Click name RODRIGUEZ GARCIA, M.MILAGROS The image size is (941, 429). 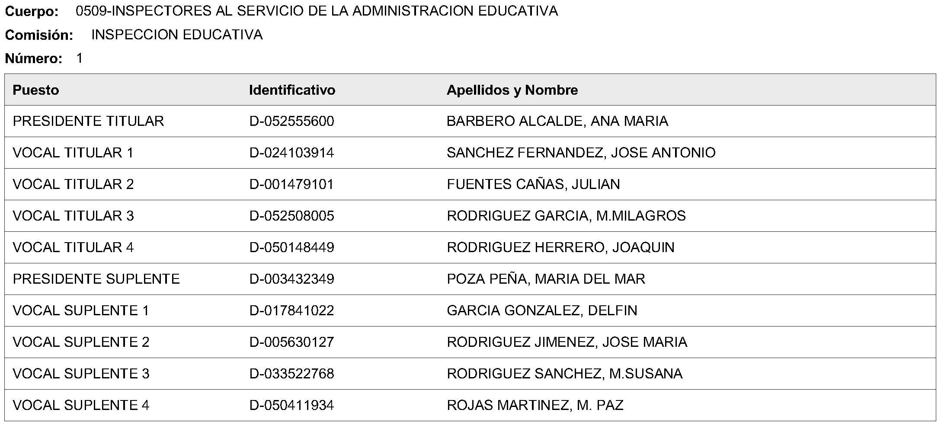(x=566, y=216)
